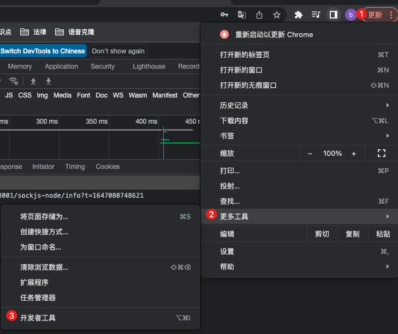Click the export HAR download arrow icon
Image resolution: width=398 pixels, height=334 pixels.
pos(49,81)
